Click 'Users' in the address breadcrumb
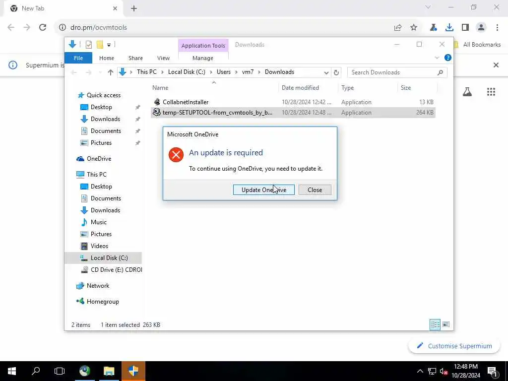Viewport: 508px width, 381px height. [224, 72]
